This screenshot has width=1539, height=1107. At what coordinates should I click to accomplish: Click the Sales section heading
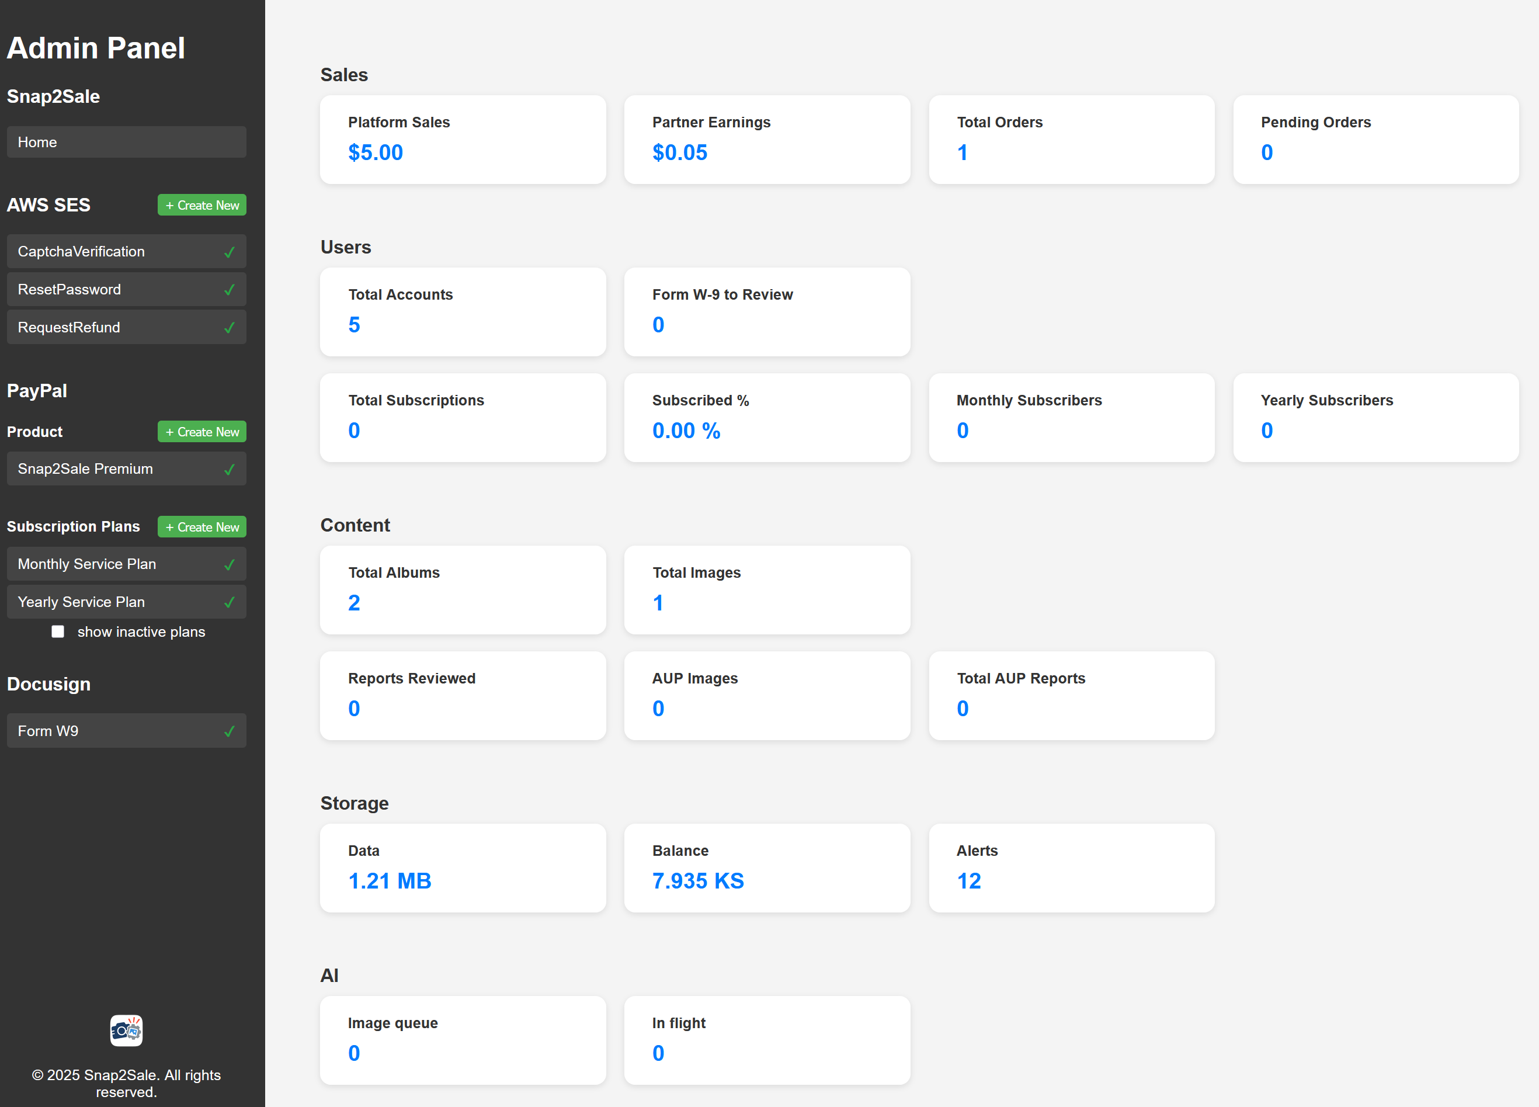[x=344, y=75]
